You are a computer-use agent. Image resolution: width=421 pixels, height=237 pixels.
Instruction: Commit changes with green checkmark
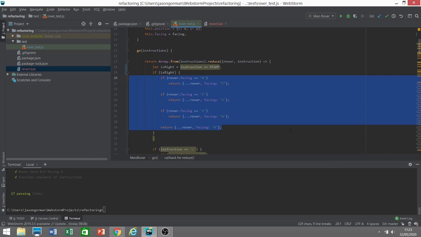pos(386,16)
